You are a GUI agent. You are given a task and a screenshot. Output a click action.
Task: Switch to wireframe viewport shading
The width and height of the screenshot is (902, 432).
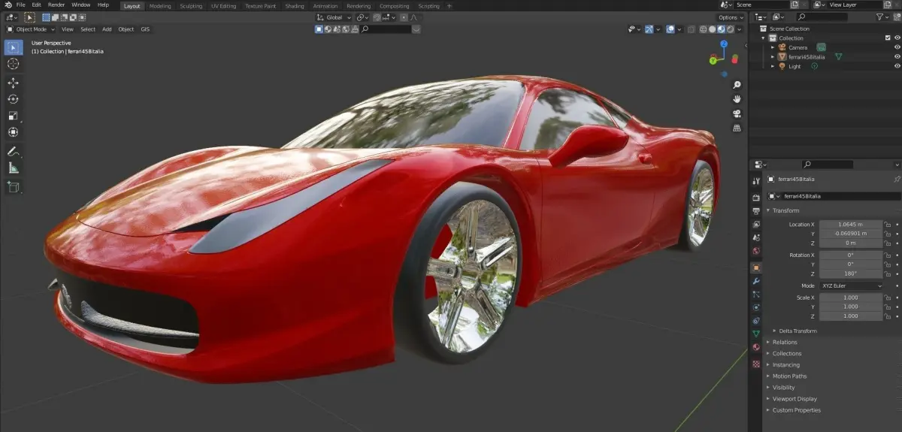703,29
